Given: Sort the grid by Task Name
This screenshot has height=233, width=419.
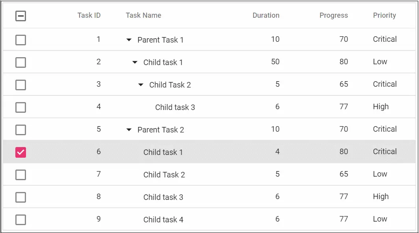Looking at the screenshot, I should [x=143, y=15].
